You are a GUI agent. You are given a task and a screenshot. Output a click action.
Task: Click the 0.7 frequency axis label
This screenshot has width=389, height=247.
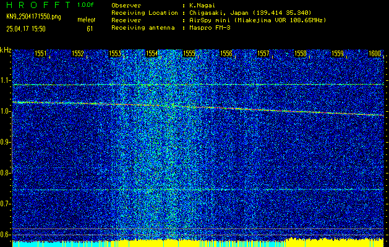[x=5, y=204]
